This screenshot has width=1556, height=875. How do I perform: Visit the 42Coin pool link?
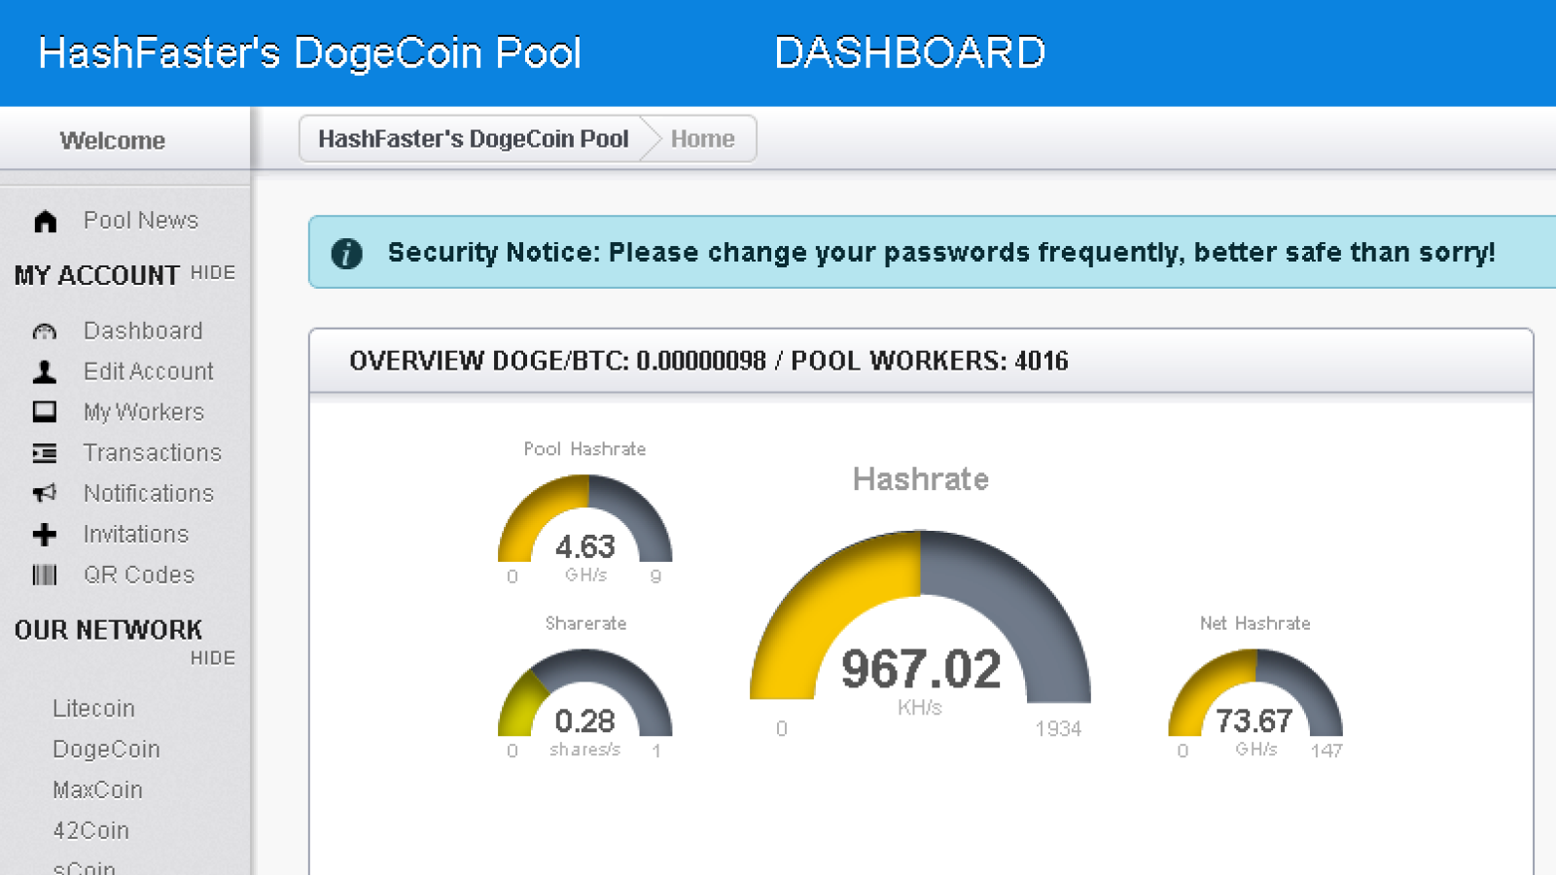(x=90, y=831)
